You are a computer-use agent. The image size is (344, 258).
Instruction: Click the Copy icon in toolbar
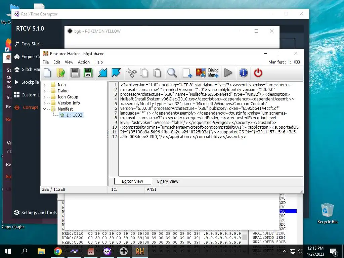coord(144,73)
